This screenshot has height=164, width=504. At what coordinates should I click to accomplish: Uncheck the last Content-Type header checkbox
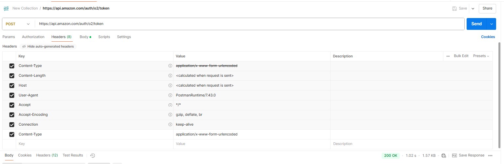click(12, 134)
